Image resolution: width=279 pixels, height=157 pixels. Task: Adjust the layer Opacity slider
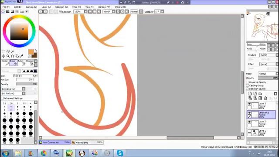tap(268, 78)
